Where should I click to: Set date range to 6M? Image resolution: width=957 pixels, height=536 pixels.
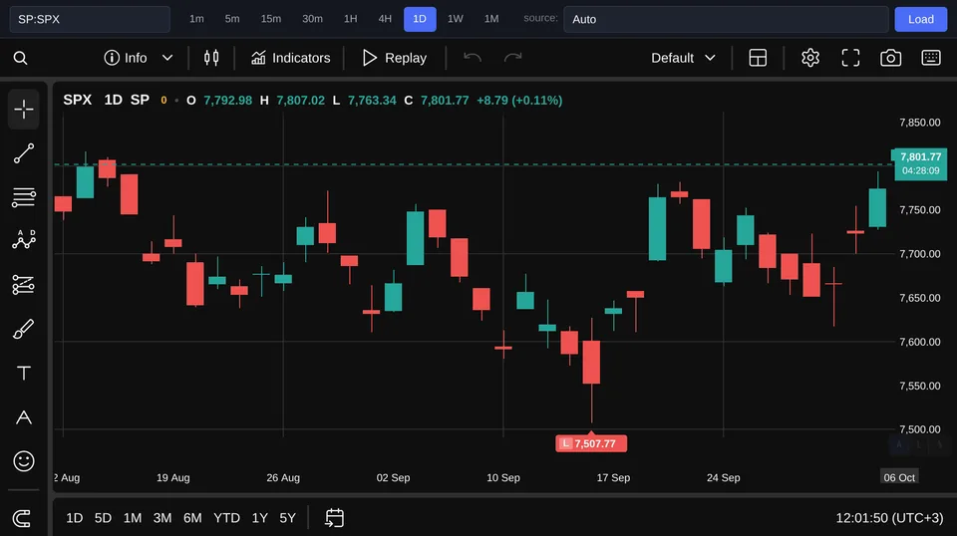point(192,518)
